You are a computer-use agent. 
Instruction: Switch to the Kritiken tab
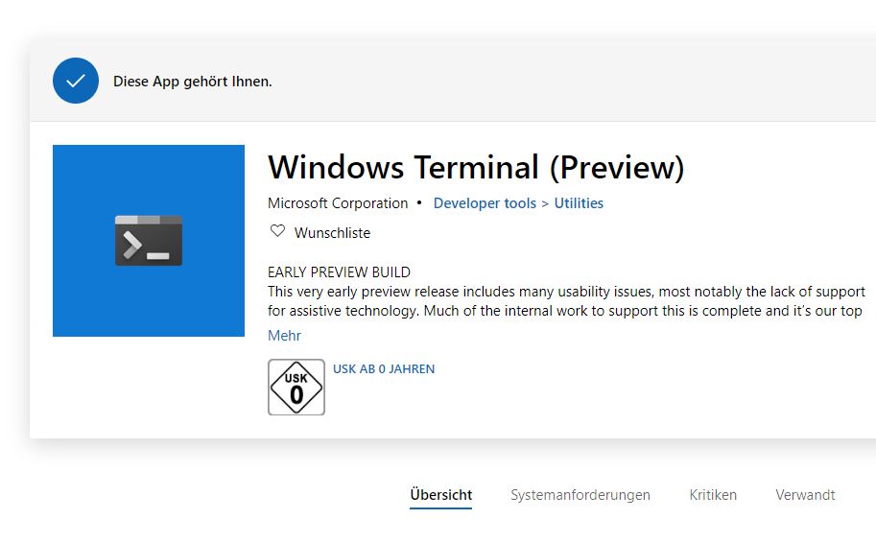(713, 495)
